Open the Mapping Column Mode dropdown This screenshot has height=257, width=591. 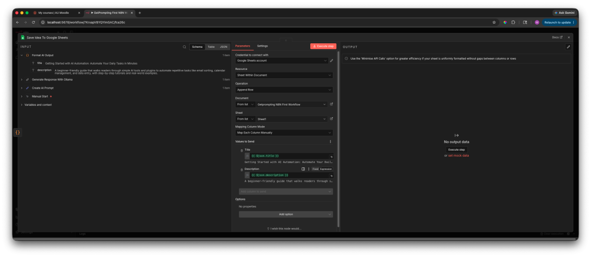tap(284, 132)
